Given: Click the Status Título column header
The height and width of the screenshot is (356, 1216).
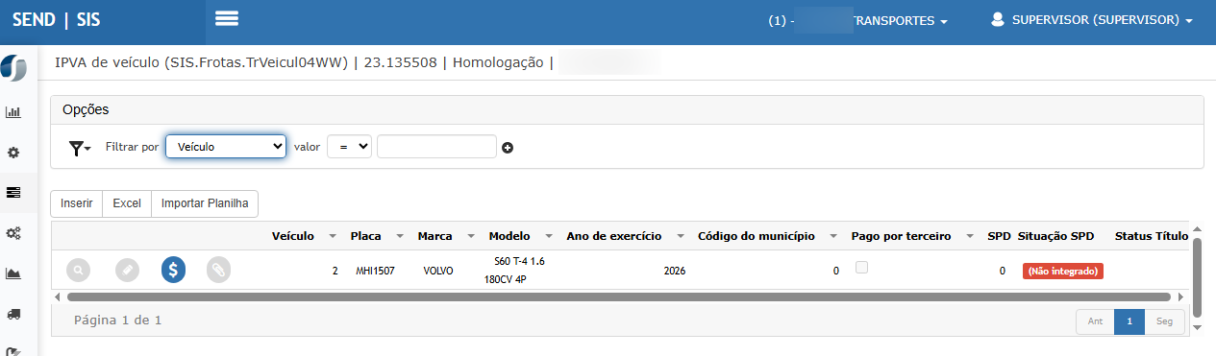Looking at the screenshot, I should [1152, 236].
